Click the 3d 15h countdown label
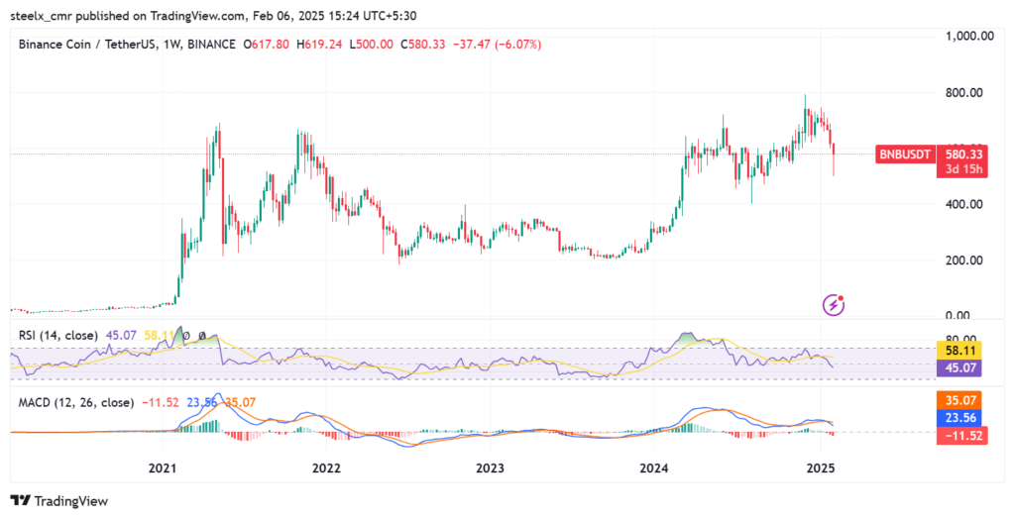 click(x=961, y=170)
